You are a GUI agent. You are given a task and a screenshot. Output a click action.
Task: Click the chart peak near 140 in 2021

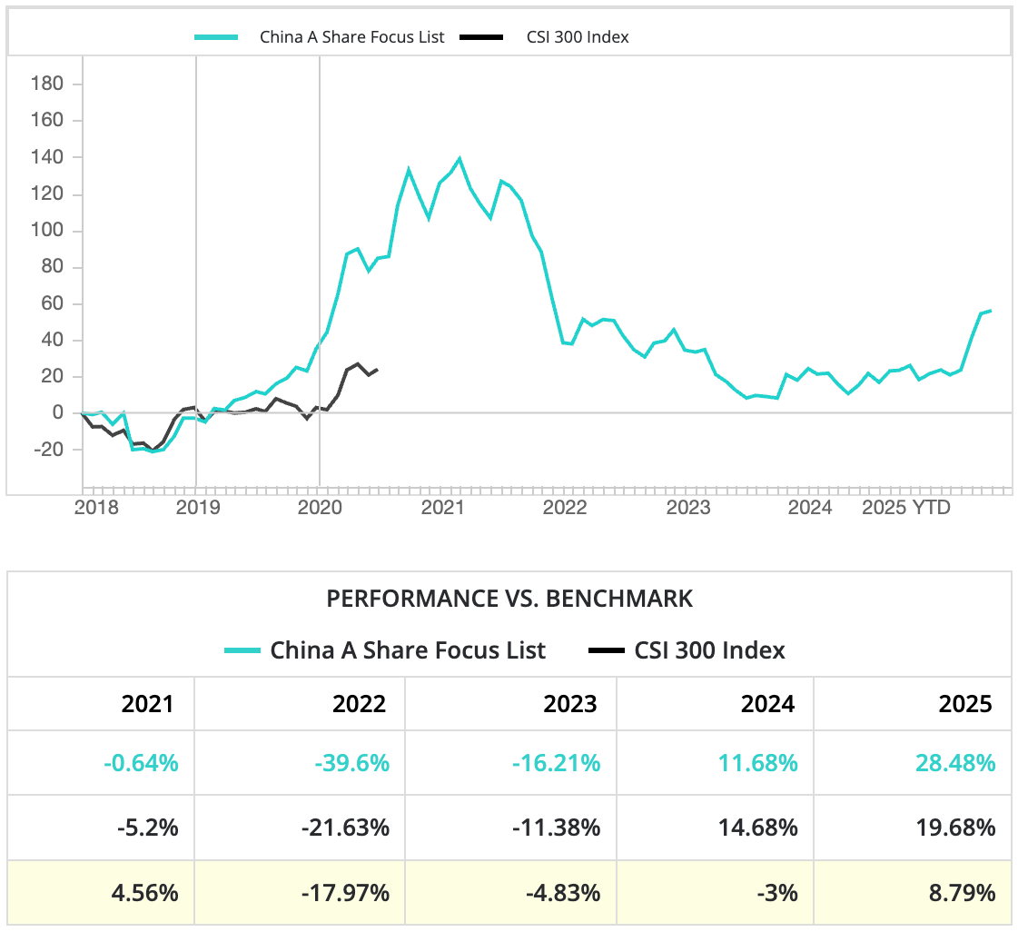coord(461,157)
